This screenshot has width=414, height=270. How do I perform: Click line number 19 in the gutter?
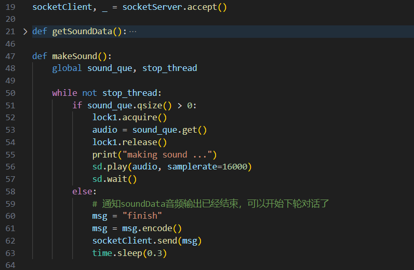click(x=11, y=7)
